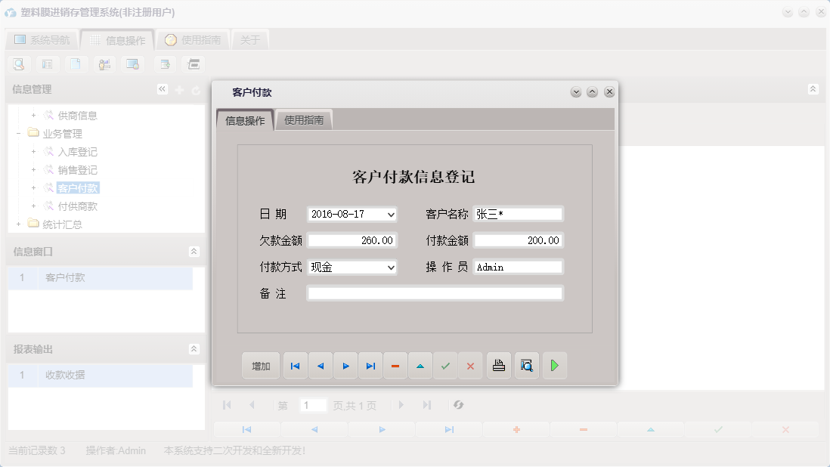This screenshot has width=830, height=467.
Task: Open the 关于 tab in main window
Action: coord(249,39)
